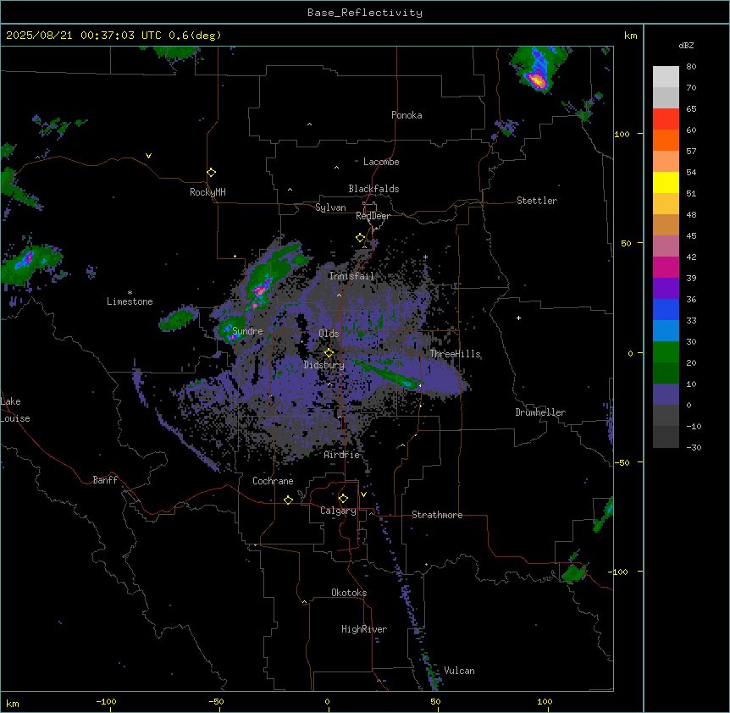Click the Drumheller city label
Viewport: 730px width, 713px height.
coord(540,412)
